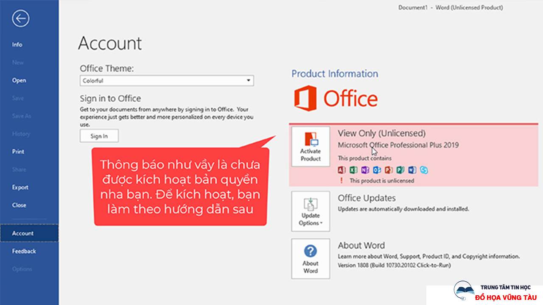Click the greyed-out Share item

click(x=19, y=169)
